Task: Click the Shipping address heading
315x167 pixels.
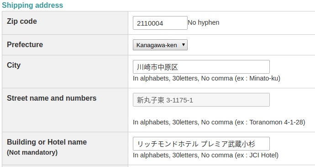Action: point(32,5)
